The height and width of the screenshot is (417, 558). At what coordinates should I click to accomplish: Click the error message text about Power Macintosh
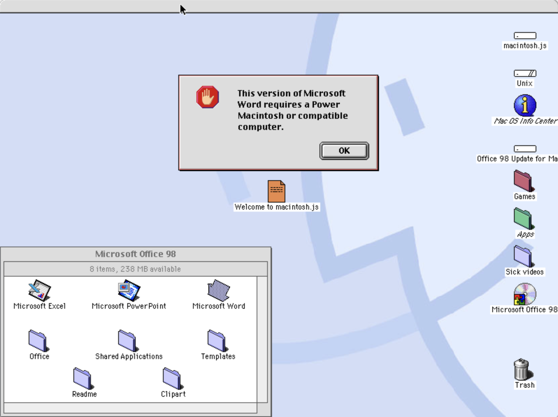[293, 110]
